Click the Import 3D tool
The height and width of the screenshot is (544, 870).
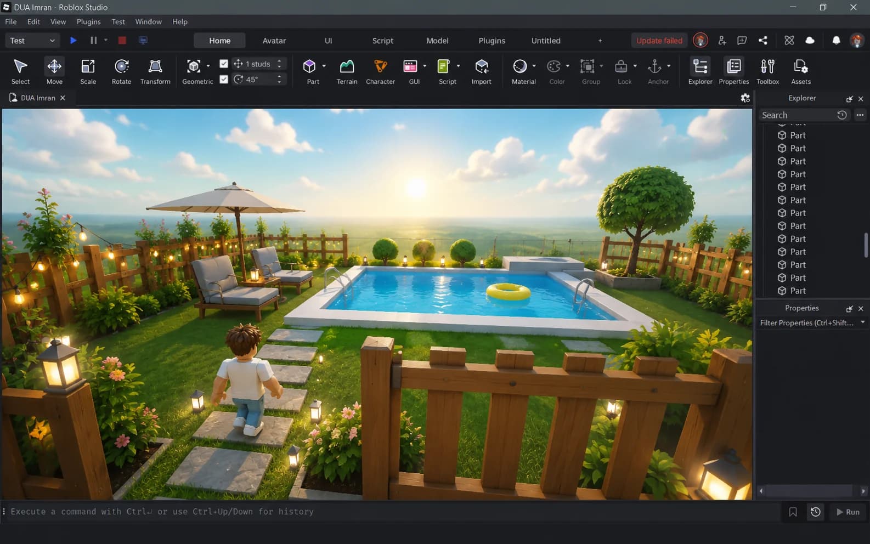(x=481, y=71)
